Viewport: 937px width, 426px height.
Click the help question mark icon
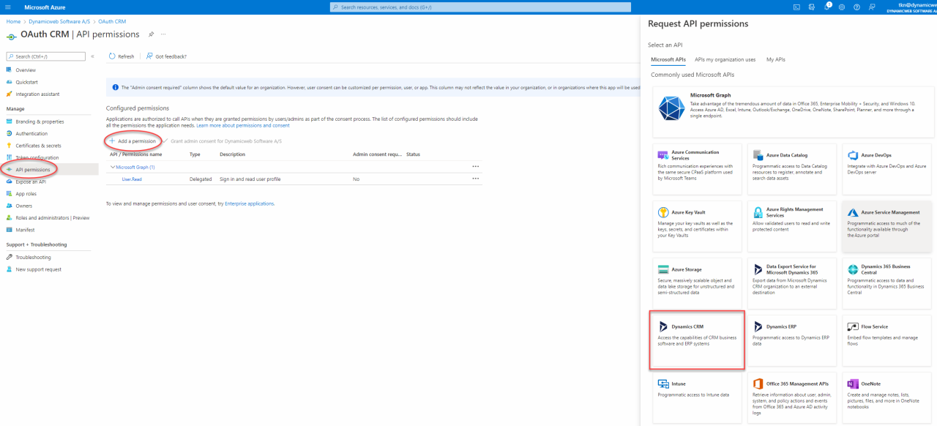[856, 7]
